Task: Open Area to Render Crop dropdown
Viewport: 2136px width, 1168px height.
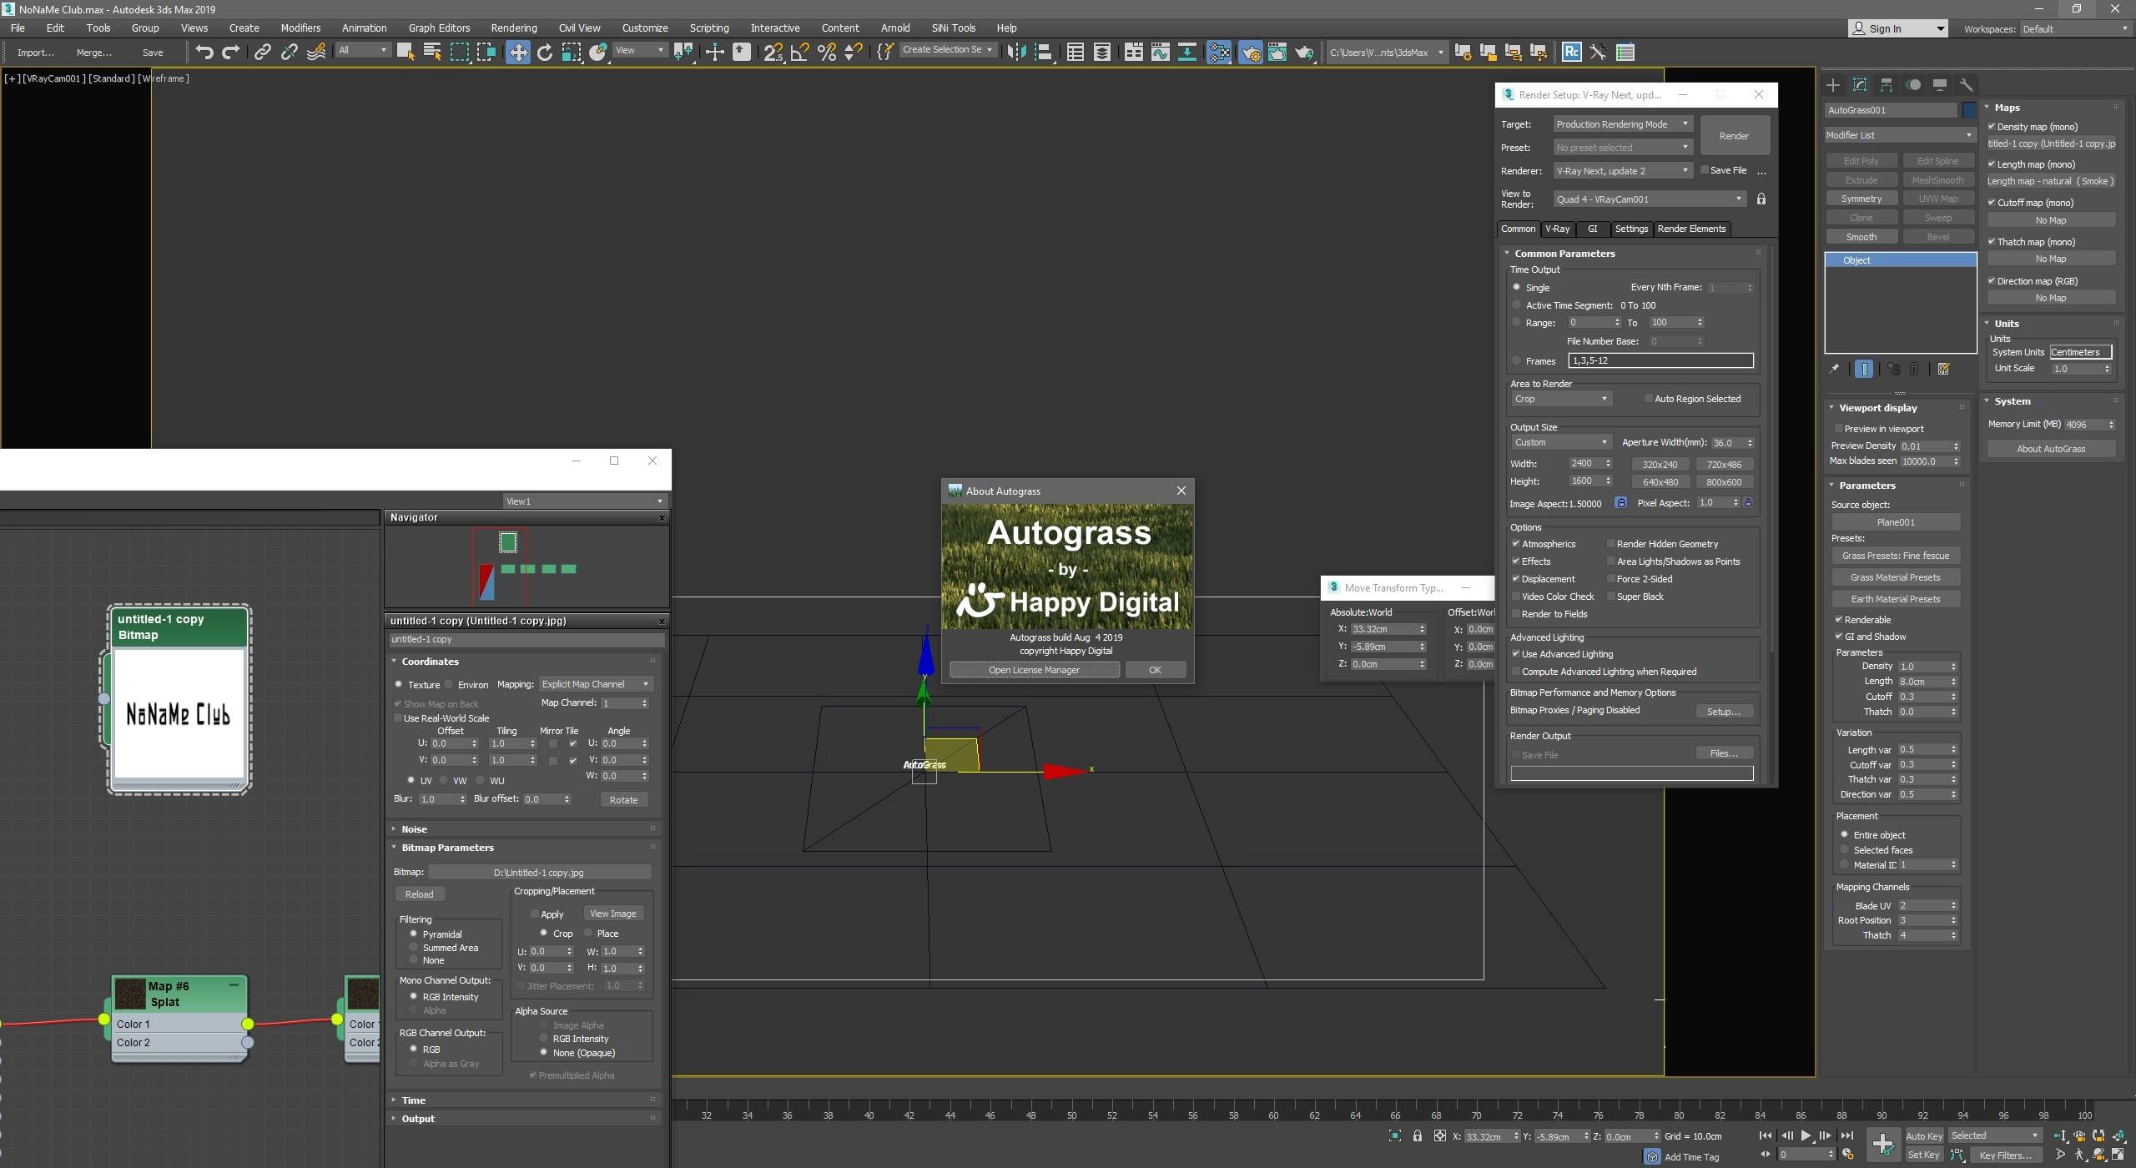Action: click(1560, 399)
